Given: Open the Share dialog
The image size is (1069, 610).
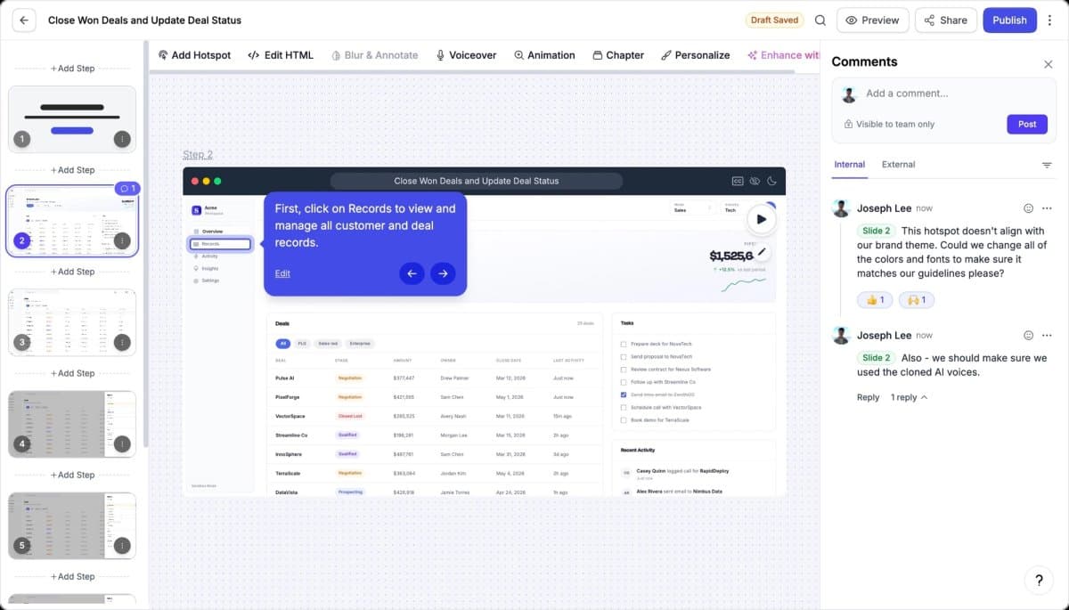Looking at the screenshot, I should [945, 20].
